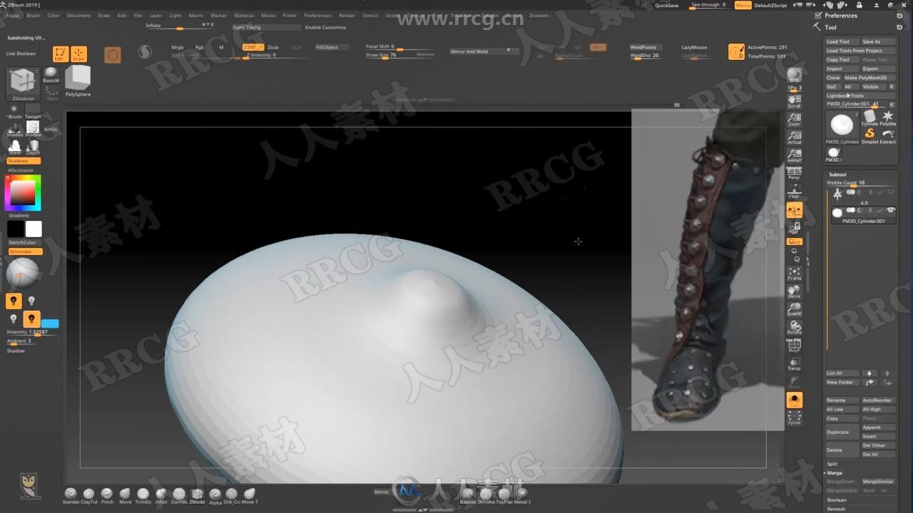Toggle the Preferences panel checkbox
913x513 pixels.
pyautogui.click(x=818, y=15)
